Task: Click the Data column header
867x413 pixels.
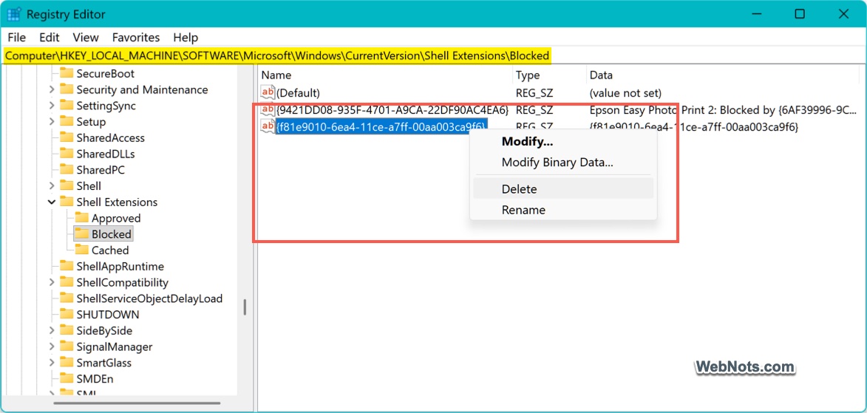Action: [723, 75]
